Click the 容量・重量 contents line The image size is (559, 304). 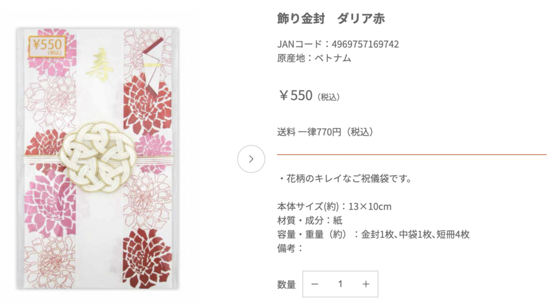click(373, 235)
